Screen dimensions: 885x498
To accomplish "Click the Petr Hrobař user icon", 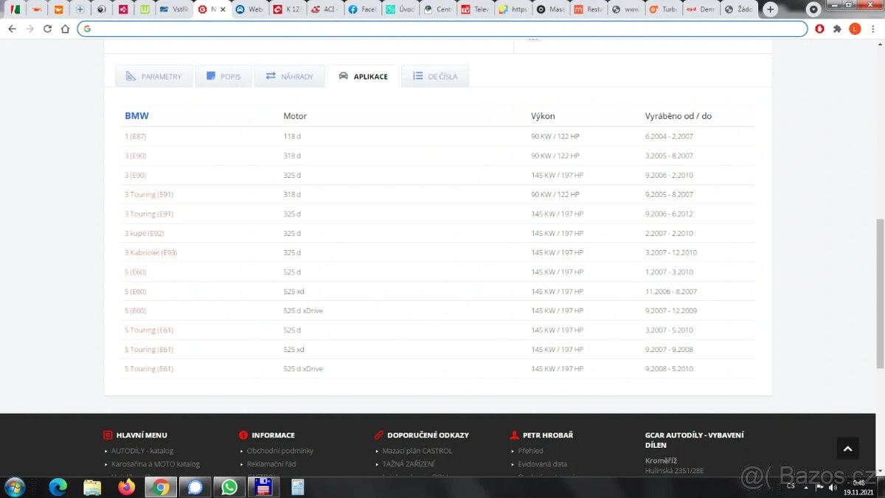I will click(515, 435).
